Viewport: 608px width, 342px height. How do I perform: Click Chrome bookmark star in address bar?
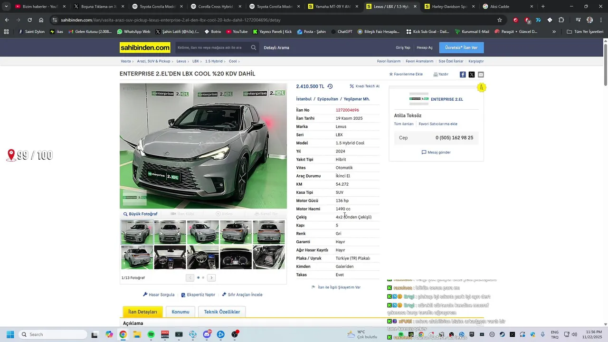pos(500,20)
